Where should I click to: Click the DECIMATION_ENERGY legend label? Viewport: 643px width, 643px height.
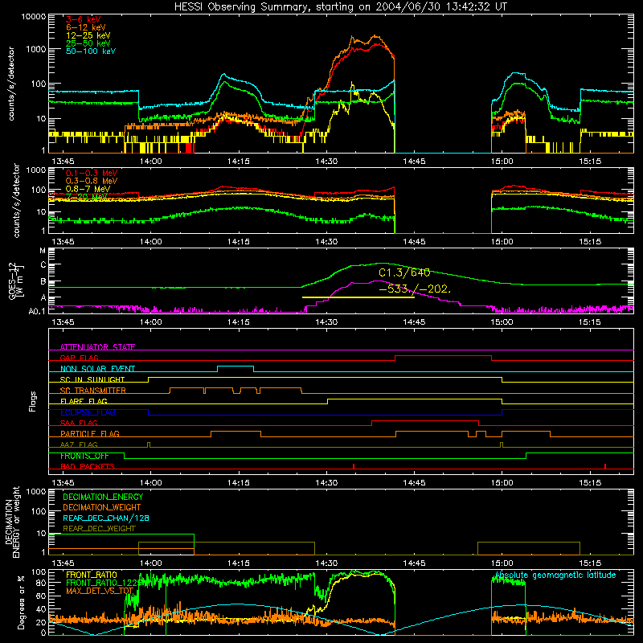click(x=103, y=497)
